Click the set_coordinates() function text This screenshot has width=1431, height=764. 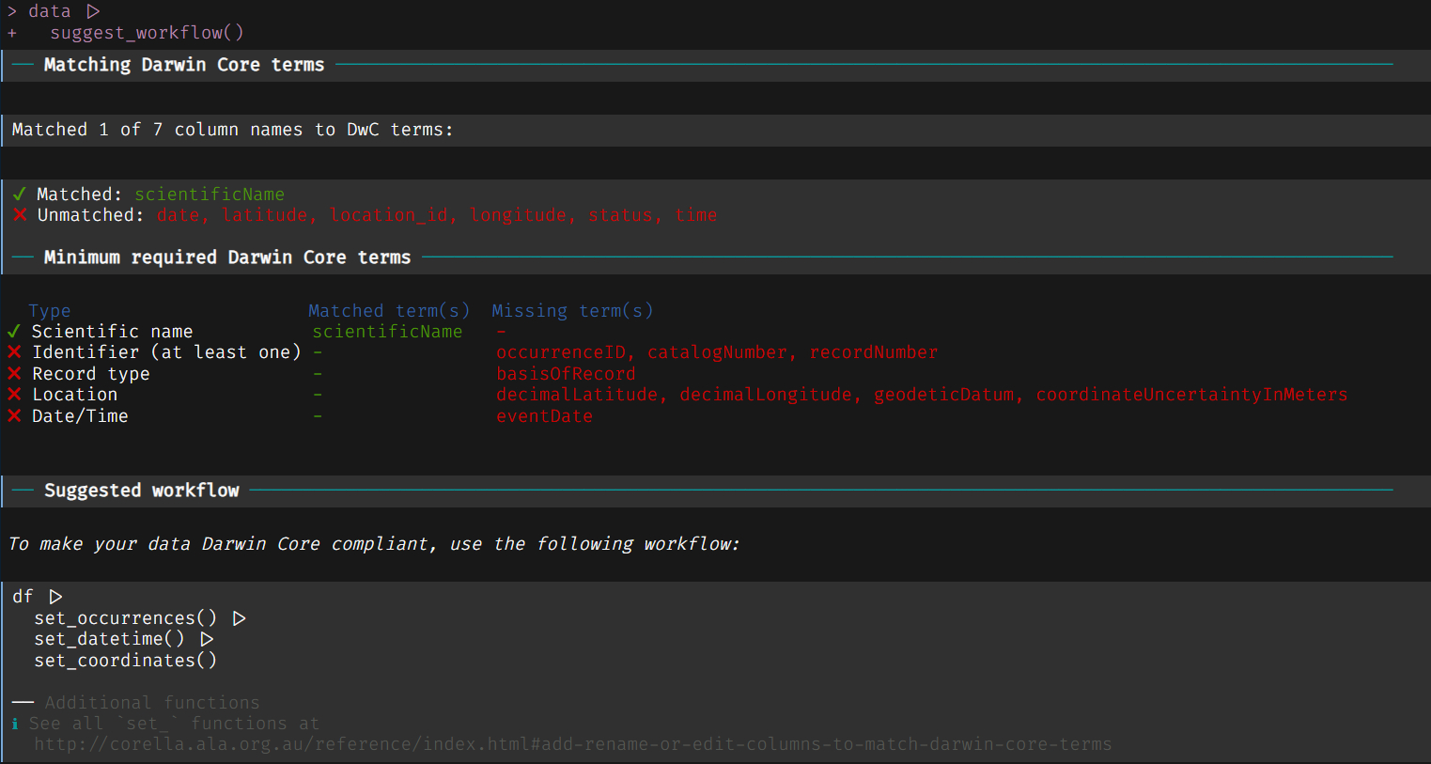click(x=125, y=661)
